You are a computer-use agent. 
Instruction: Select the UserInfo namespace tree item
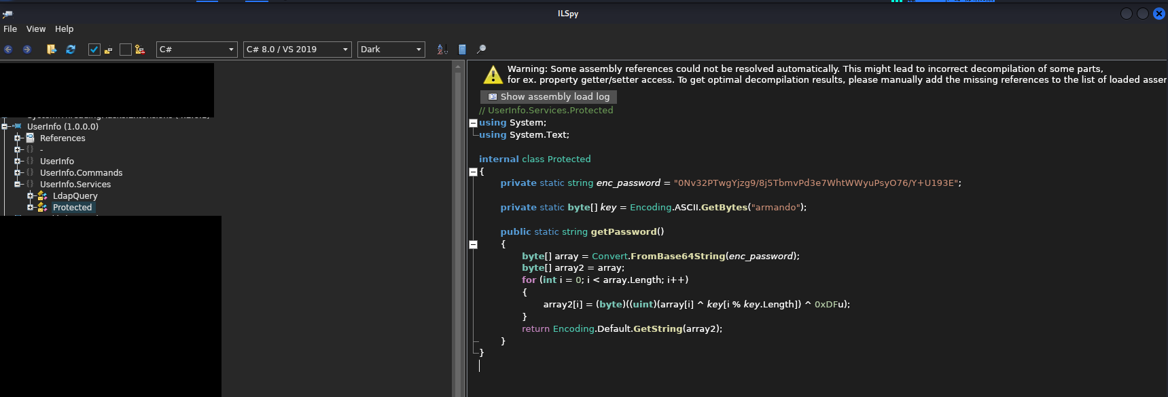(57, 162)
